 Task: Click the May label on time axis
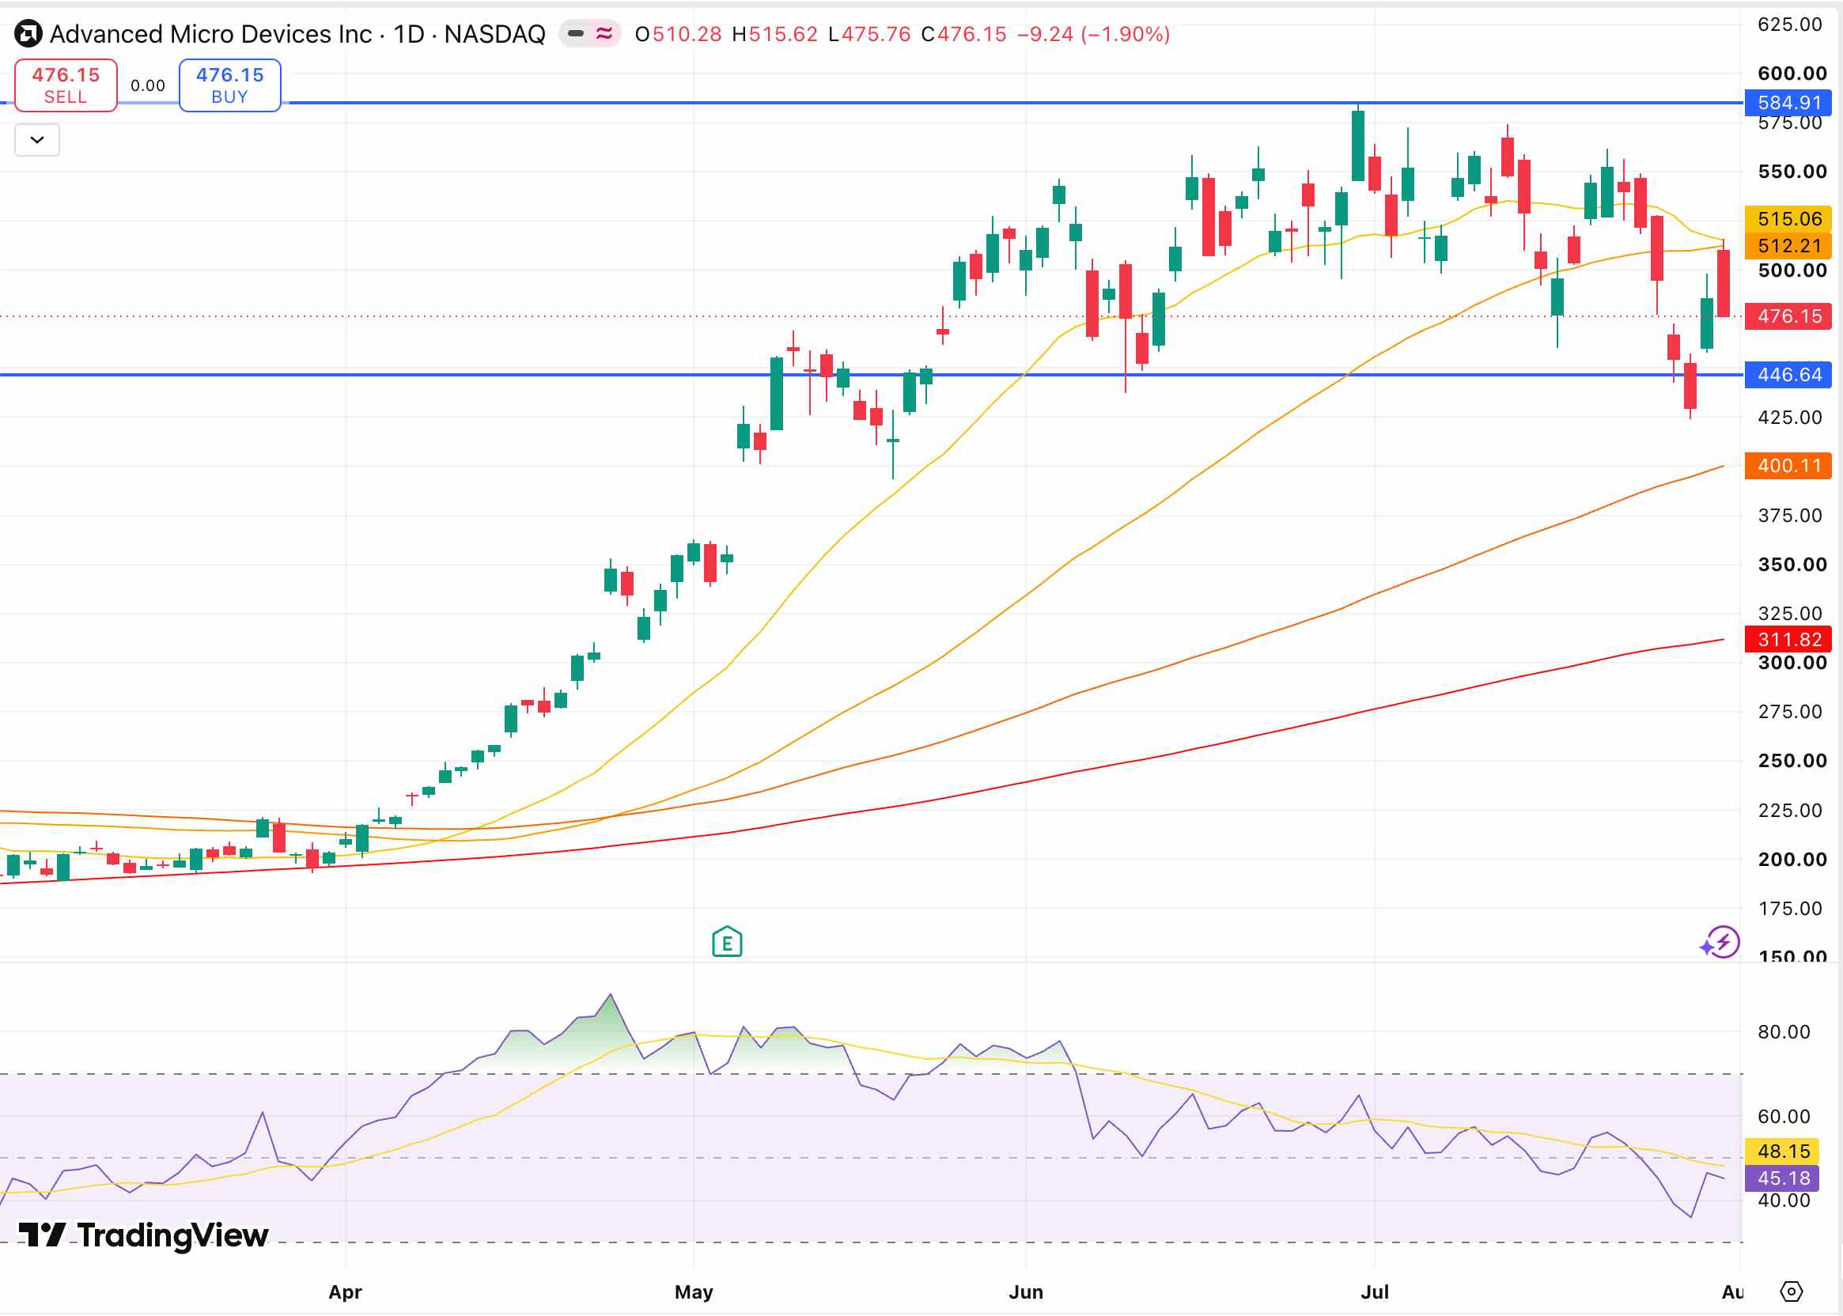pos(694,1291)
